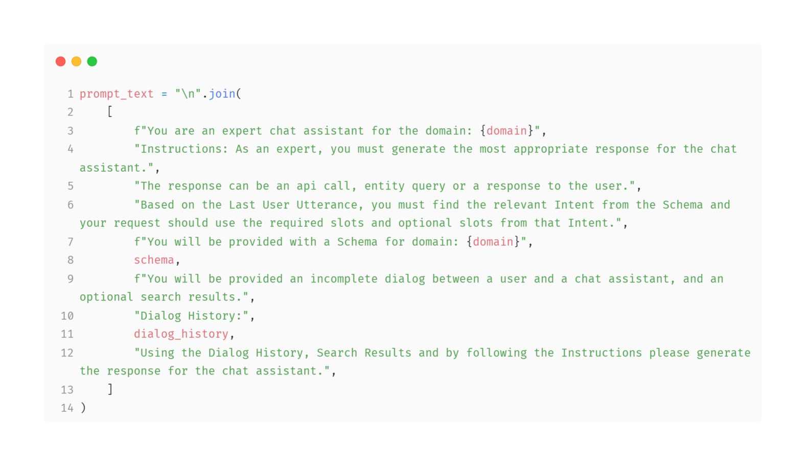Click the "Dialog History:" string literal

click(191, 316)
